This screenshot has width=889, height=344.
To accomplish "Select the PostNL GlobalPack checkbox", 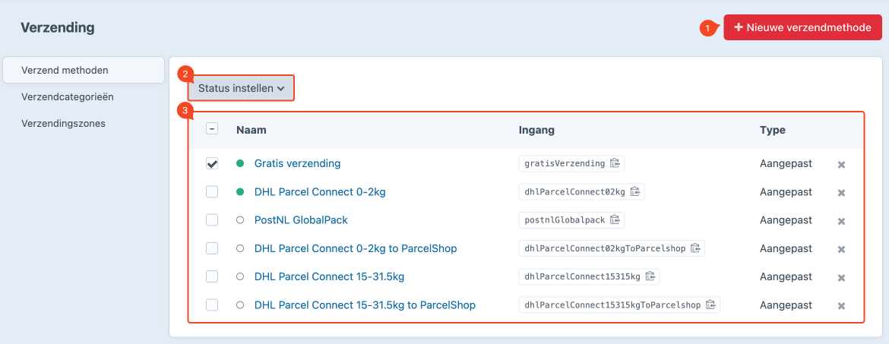I will (x=212, y=220).
